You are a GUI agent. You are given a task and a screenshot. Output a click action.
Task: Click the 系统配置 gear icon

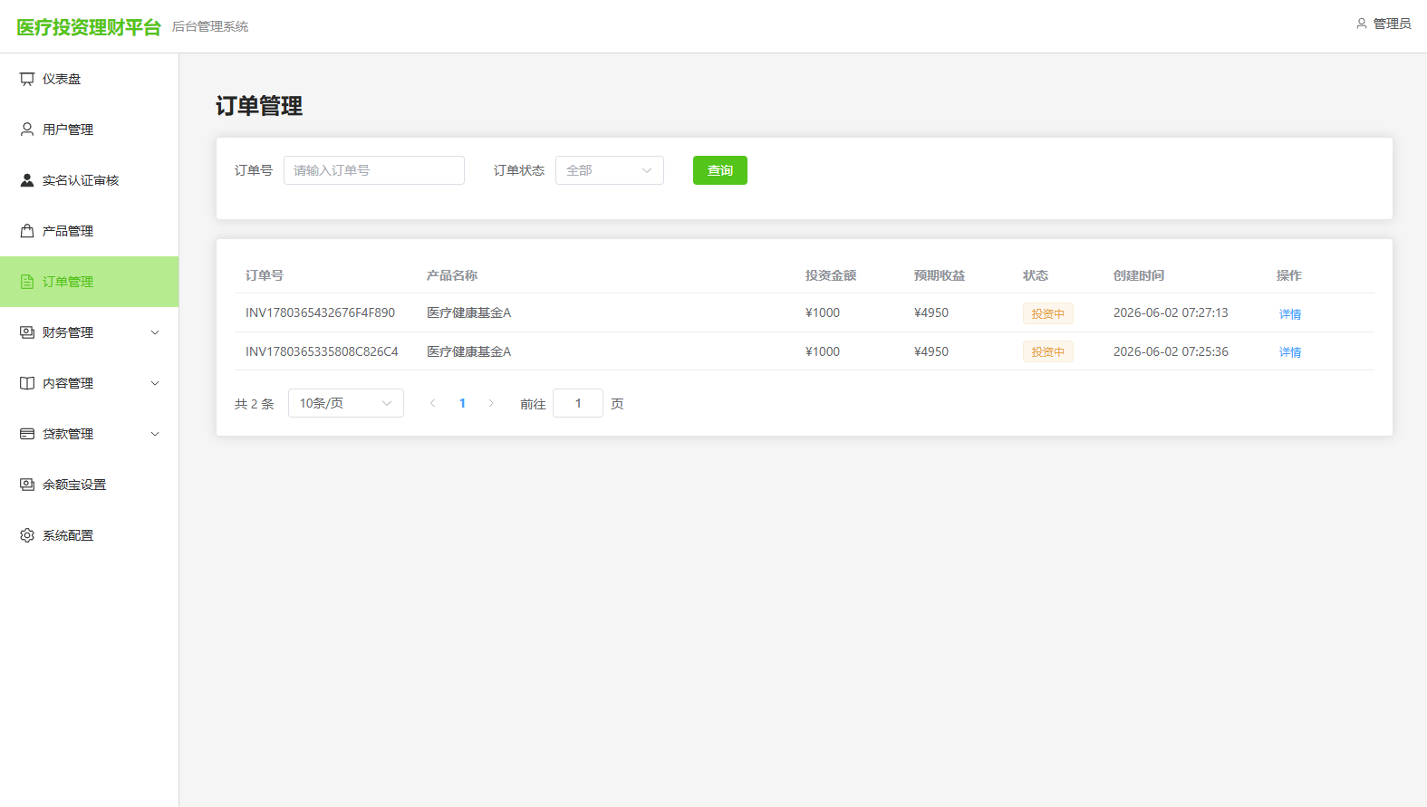coord(27,535)
